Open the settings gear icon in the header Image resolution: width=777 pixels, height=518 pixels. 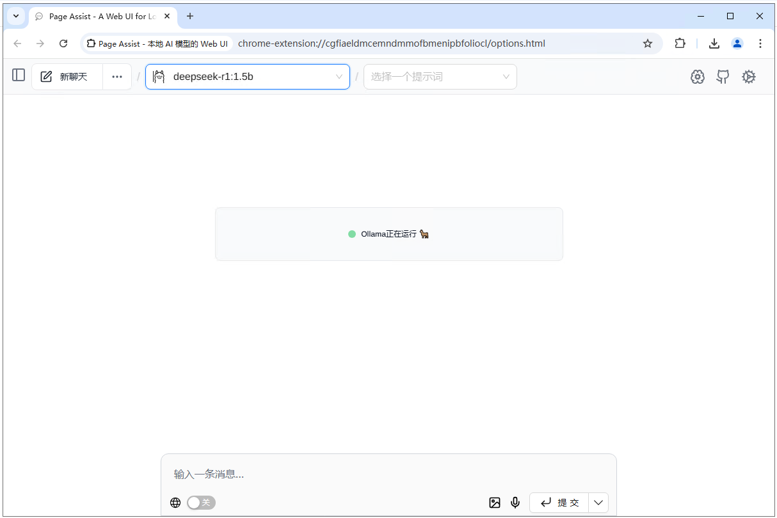pos(749,77)
